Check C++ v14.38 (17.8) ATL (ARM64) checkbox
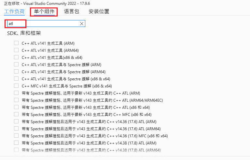The image size is (250, 160). coord(16,150)
